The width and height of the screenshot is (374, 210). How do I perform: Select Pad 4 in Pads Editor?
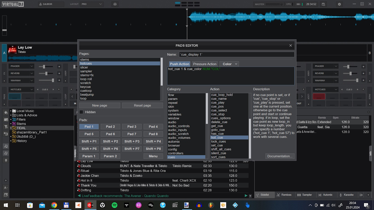pos(153,127)
